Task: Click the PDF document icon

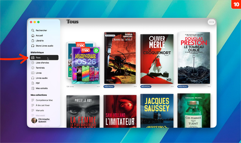Action: point(33,83)
